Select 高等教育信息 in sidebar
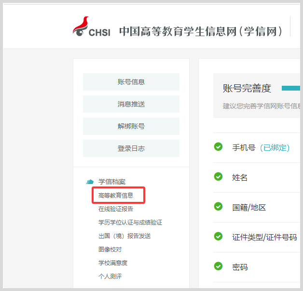Viewport: 303px width, 291px height. (116, 195)
